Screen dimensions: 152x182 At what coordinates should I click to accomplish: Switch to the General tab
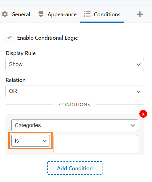click(x=16, y=14)
